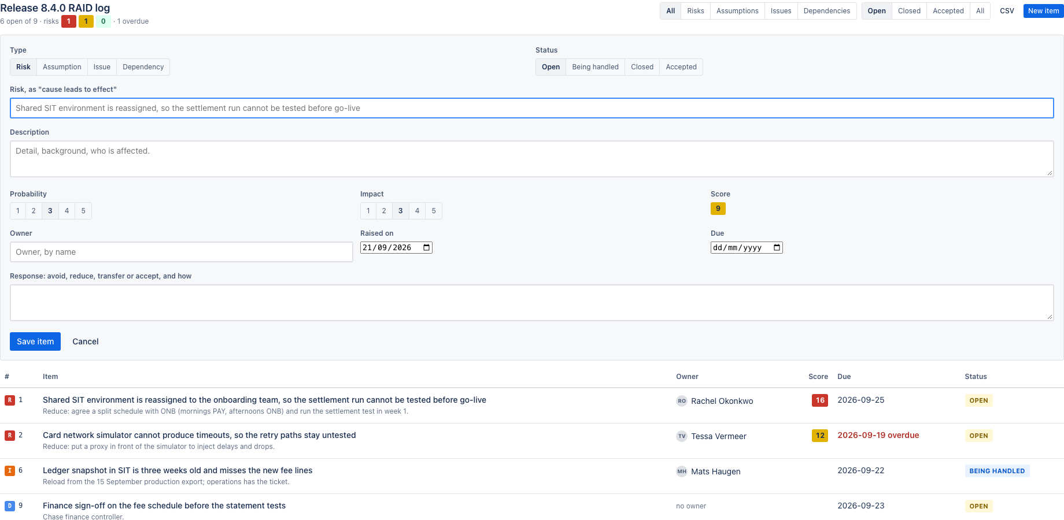The image size is (1064, 520).
Task: Show Closed items filter
Action: coord(909,11)
